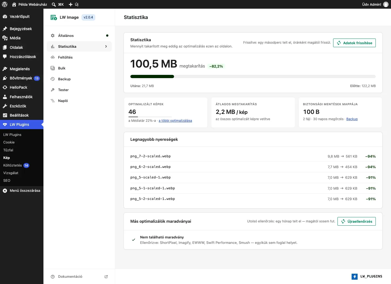Click the Admin avatar icon

[x=386, y=4]
